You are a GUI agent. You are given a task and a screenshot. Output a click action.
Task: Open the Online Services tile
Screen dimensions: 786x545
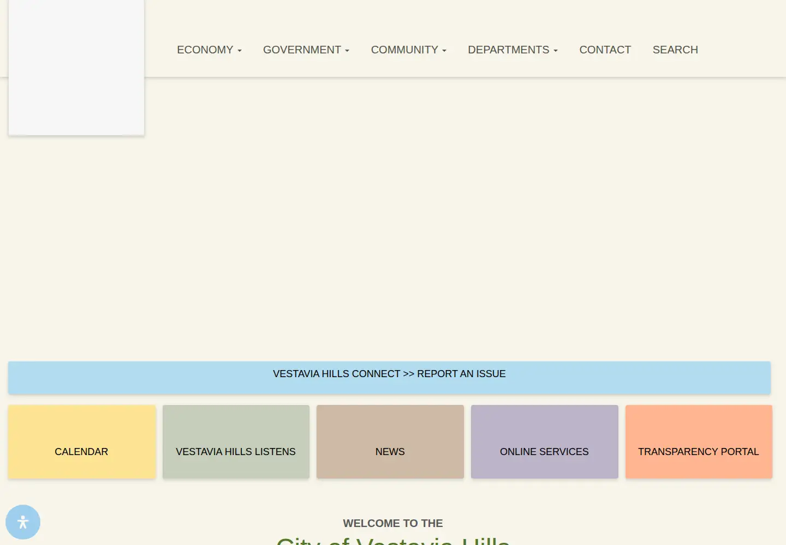click(x=545, y=441)
